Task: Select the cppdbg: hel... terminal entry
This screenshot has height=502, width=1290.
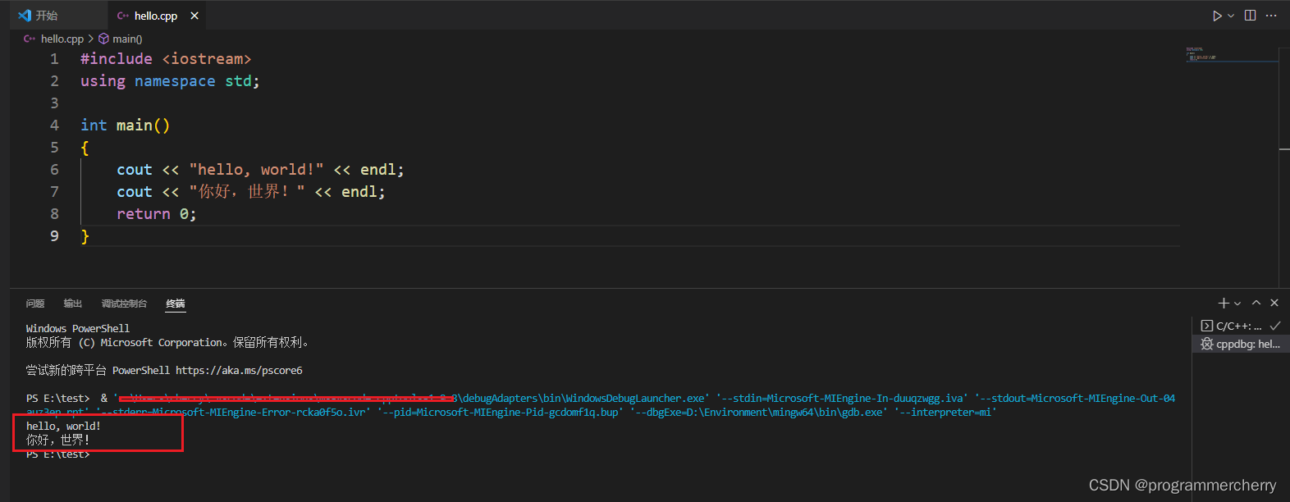Action: 1240,344
